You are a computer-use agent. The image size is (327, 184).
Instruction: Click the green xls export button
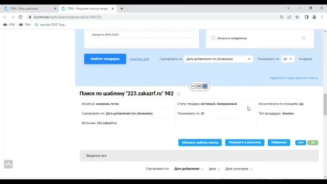(x=313, y=143)
